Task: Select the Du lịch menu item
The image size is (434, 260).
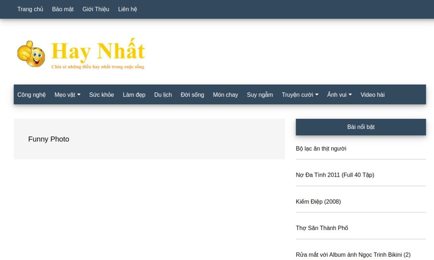Action: click(163, 95)
